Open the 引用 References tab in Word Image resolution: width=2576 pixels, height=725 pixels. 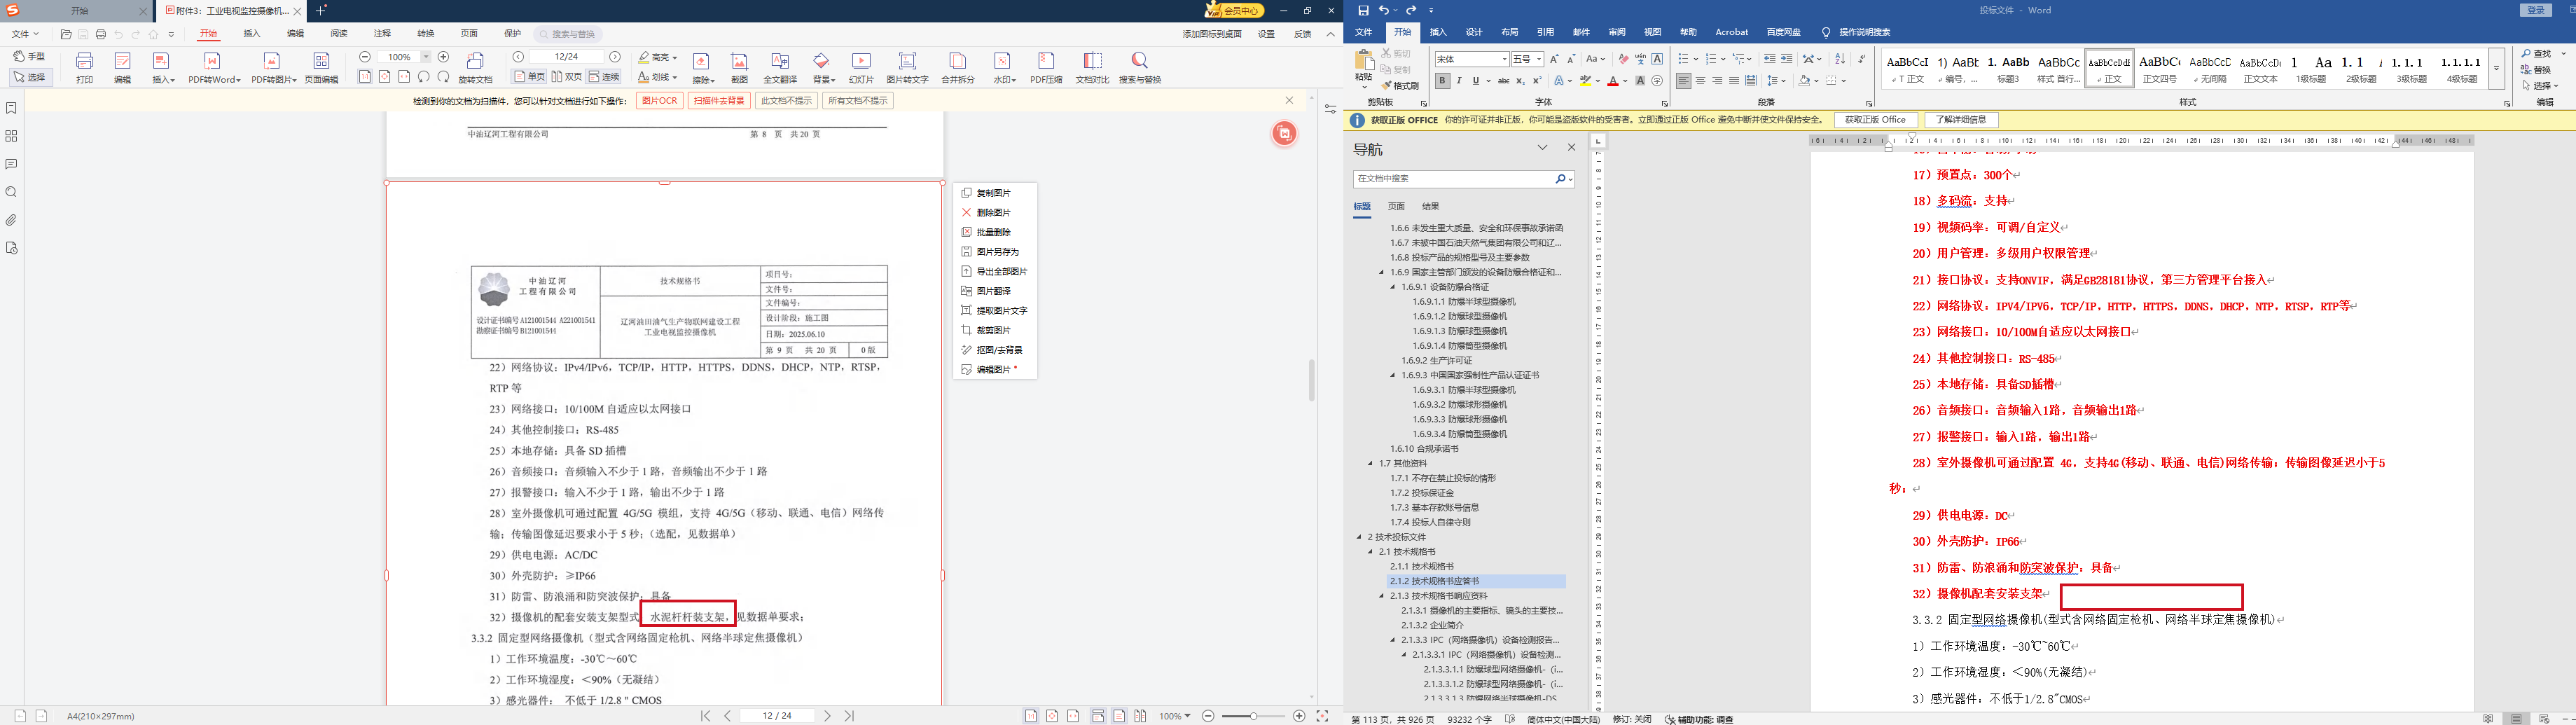[1545, 32]
